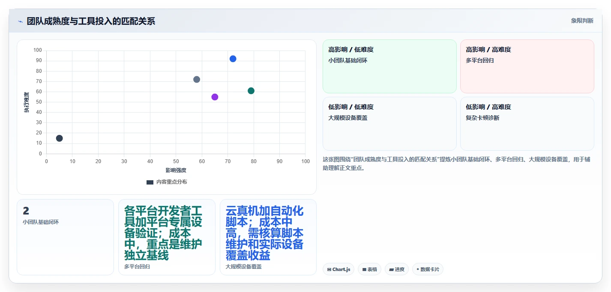Open the 高影响 / 低难度 quadrant card
The width and height of the screenshot is (611, 292).
[389, 66]
